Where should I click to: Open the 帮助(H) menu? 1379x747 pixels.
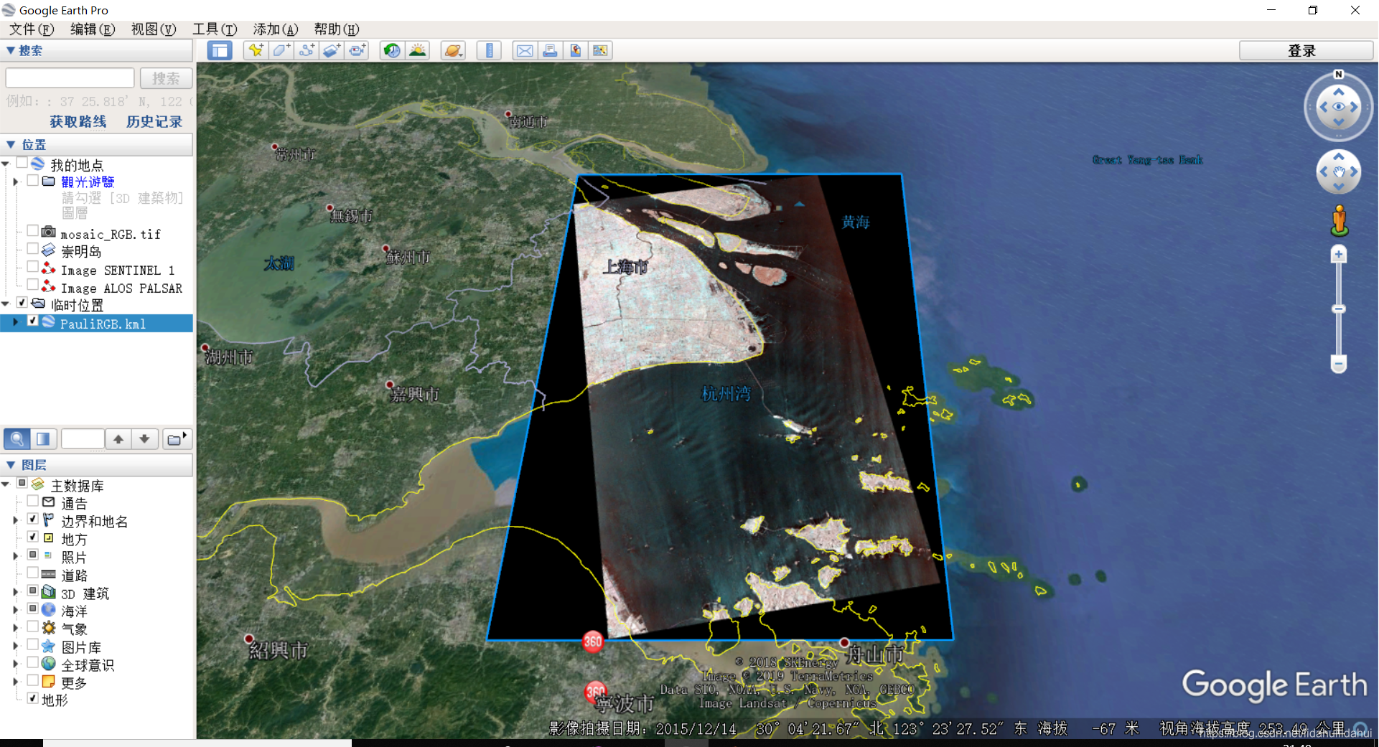[x=337, y=29]
